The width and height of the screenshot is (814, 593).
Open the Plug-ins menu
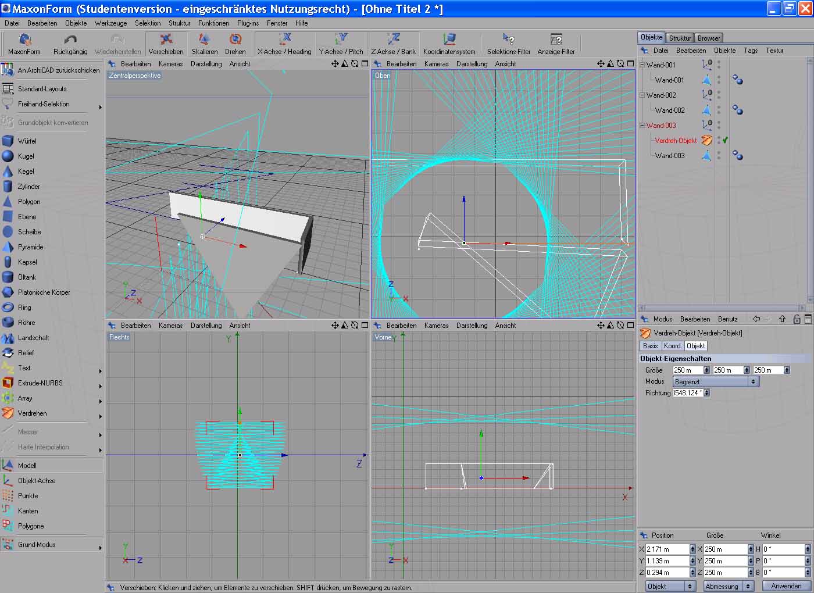[x=248, y=23]
